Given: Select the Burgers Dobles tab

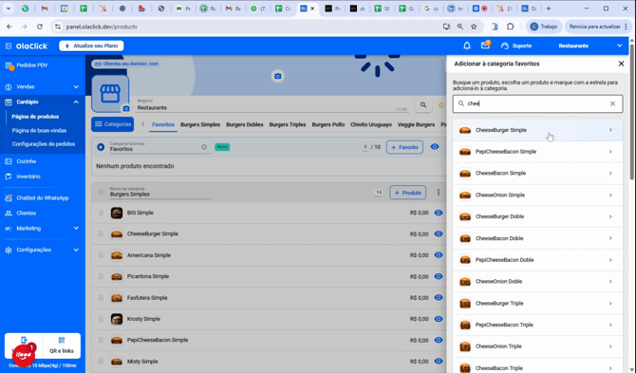Looking at the screenshot, I should 245,124.
